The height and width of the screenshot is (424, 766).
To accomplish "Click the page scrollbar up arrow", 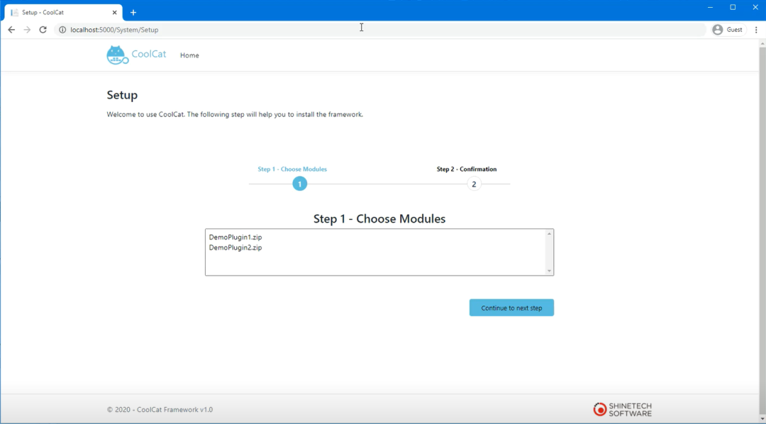I will [762, 43].
